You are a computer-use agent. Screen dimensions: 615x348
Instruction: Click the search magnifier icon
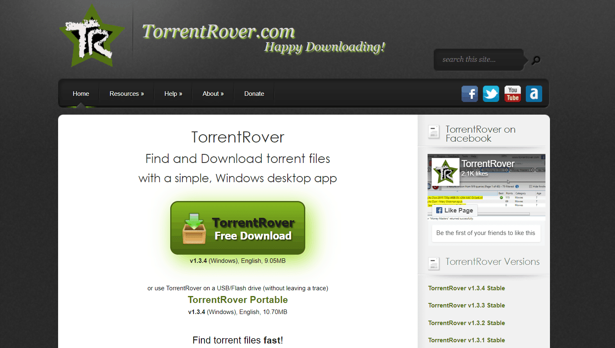tap(536, 60)
